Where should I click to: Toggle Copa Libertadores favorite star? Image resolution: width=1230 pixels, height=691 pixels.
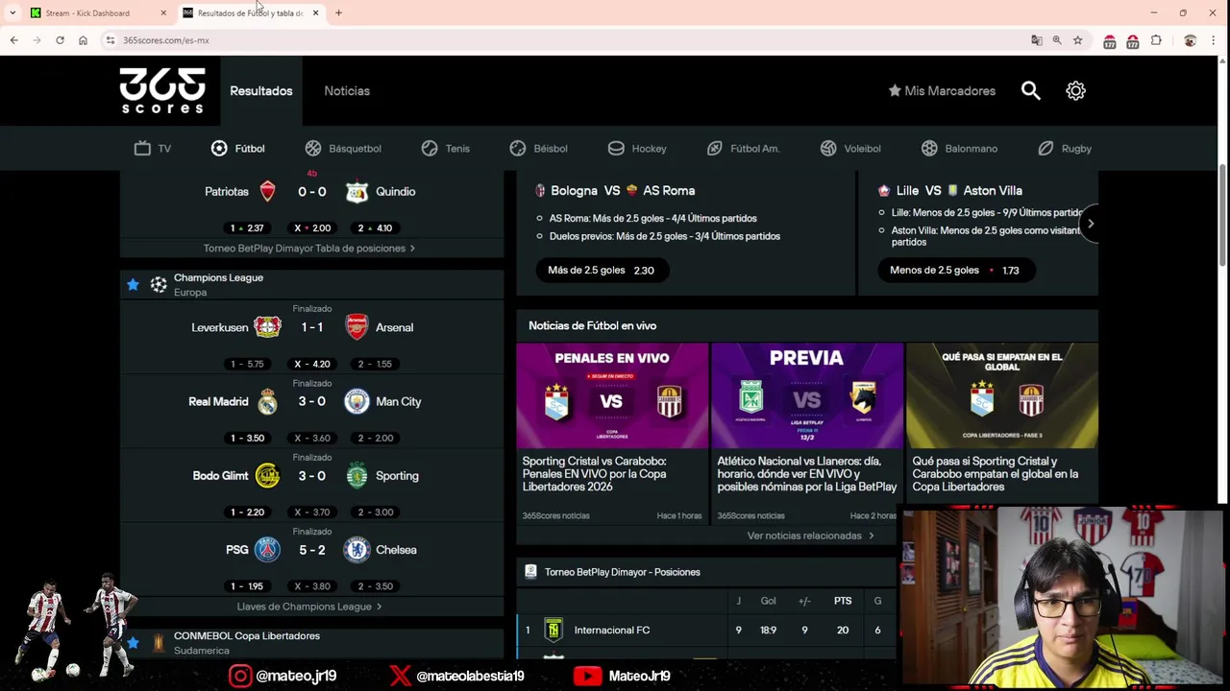[133, 643]
